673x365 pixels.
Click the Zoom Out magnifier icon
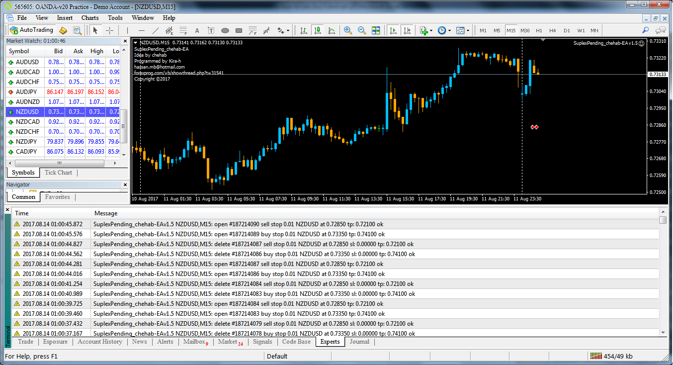tap(361, 30)
